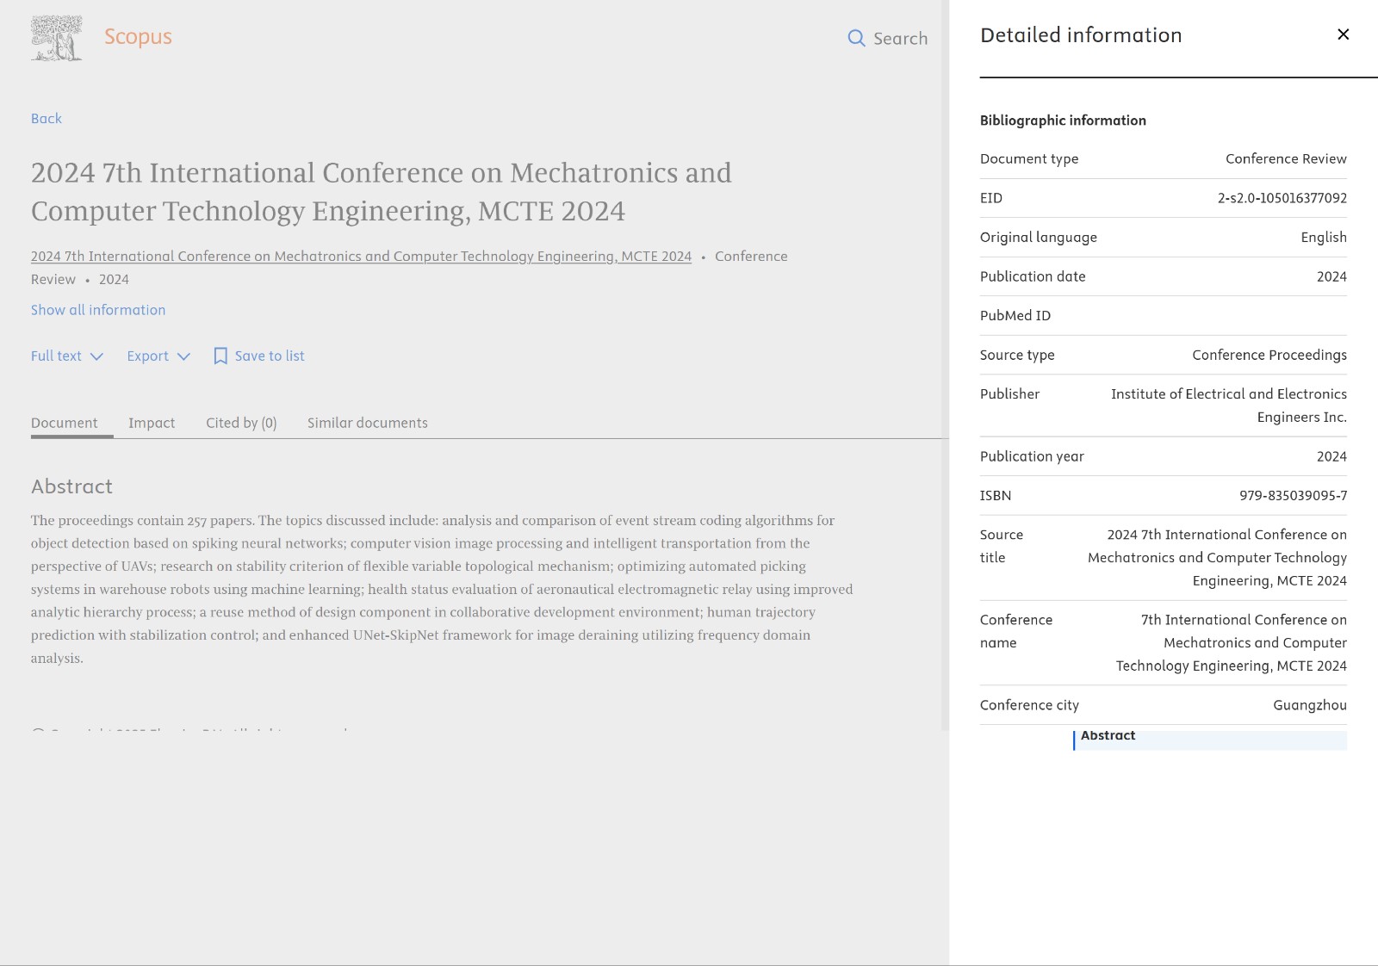Click the Search text label
This screenshot has width=1378, height=966.
click(900, 39)
